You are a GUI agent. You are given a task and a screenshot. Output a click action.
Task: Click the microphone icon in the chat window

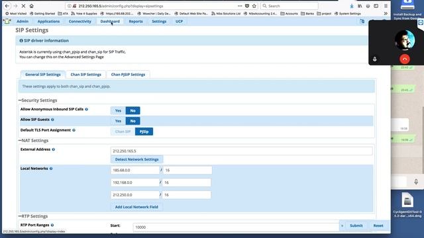(x=416, y=182)
